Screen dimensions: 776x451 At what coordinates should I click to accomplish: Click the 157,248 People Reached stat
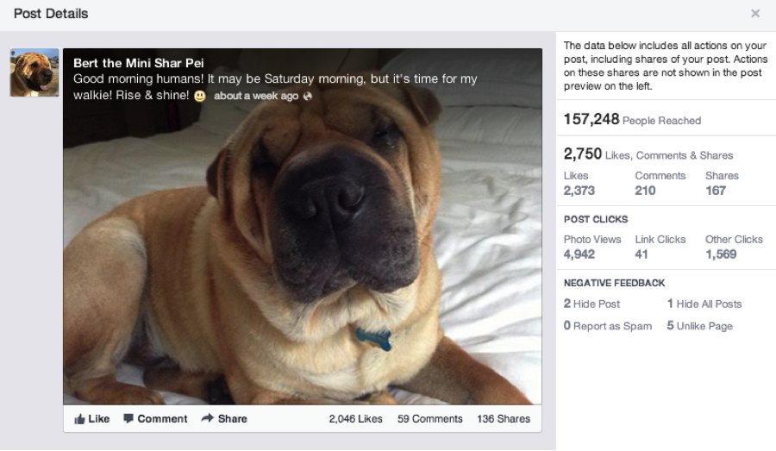632,119
